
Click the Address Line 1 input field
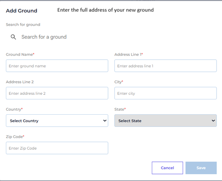(165, 66)
